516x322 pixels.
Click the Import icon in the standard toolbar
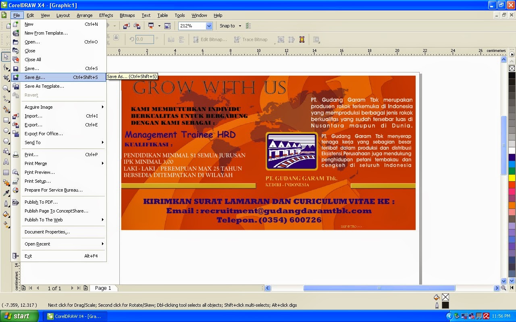127,26
